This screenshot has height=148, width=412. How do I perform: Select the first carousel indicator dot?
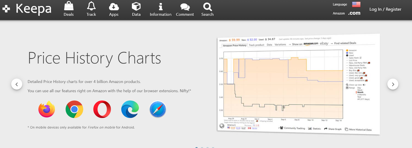tap(196, 147)
